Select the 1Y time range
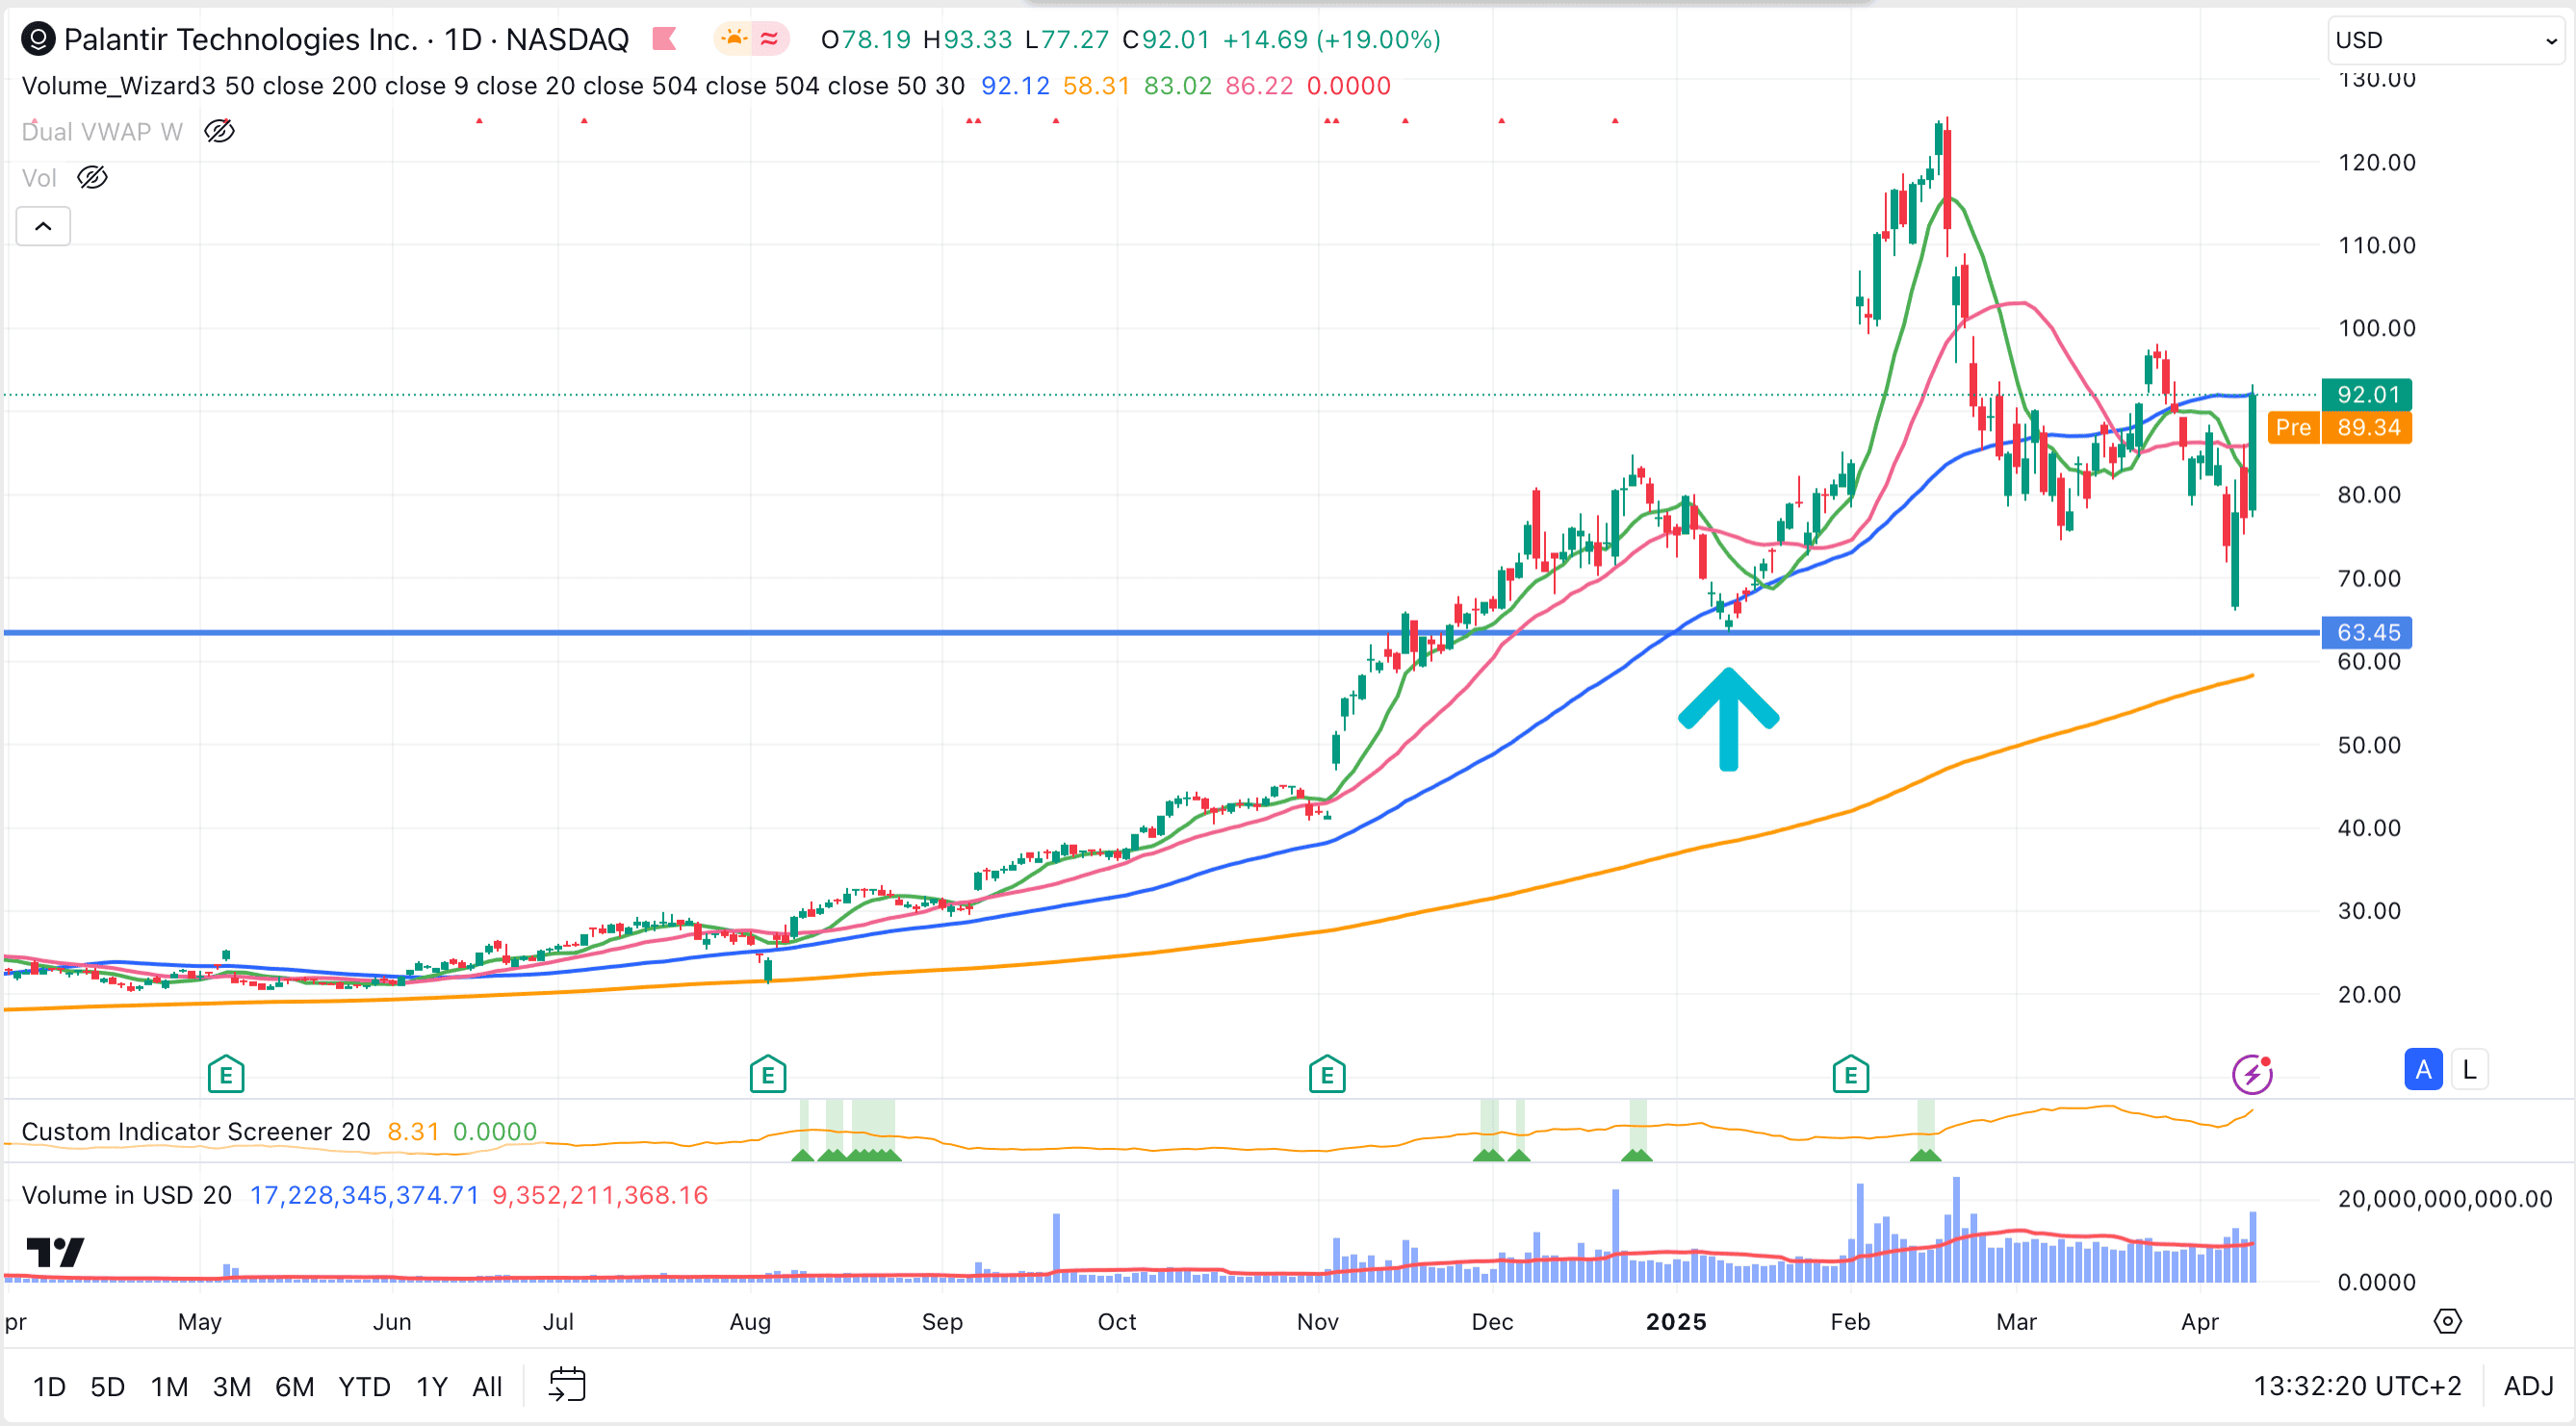This screenshot has height=1426, width=2576. [x=431, y=1386]
